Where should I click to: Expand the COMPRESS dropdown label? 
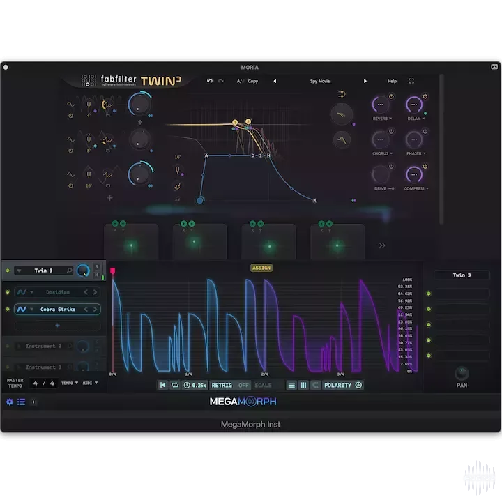[x=416, y=188]
